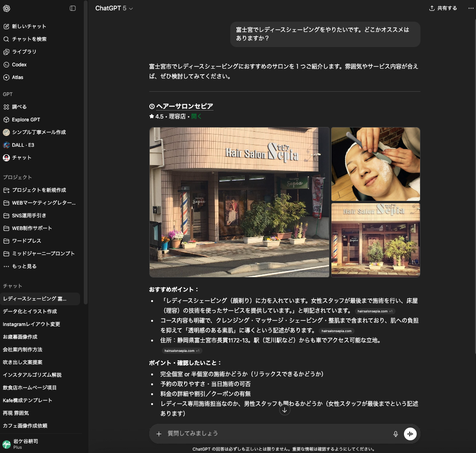Open Codex from the sidebar
Screen dimensions: 476x453
click(19, 64)
